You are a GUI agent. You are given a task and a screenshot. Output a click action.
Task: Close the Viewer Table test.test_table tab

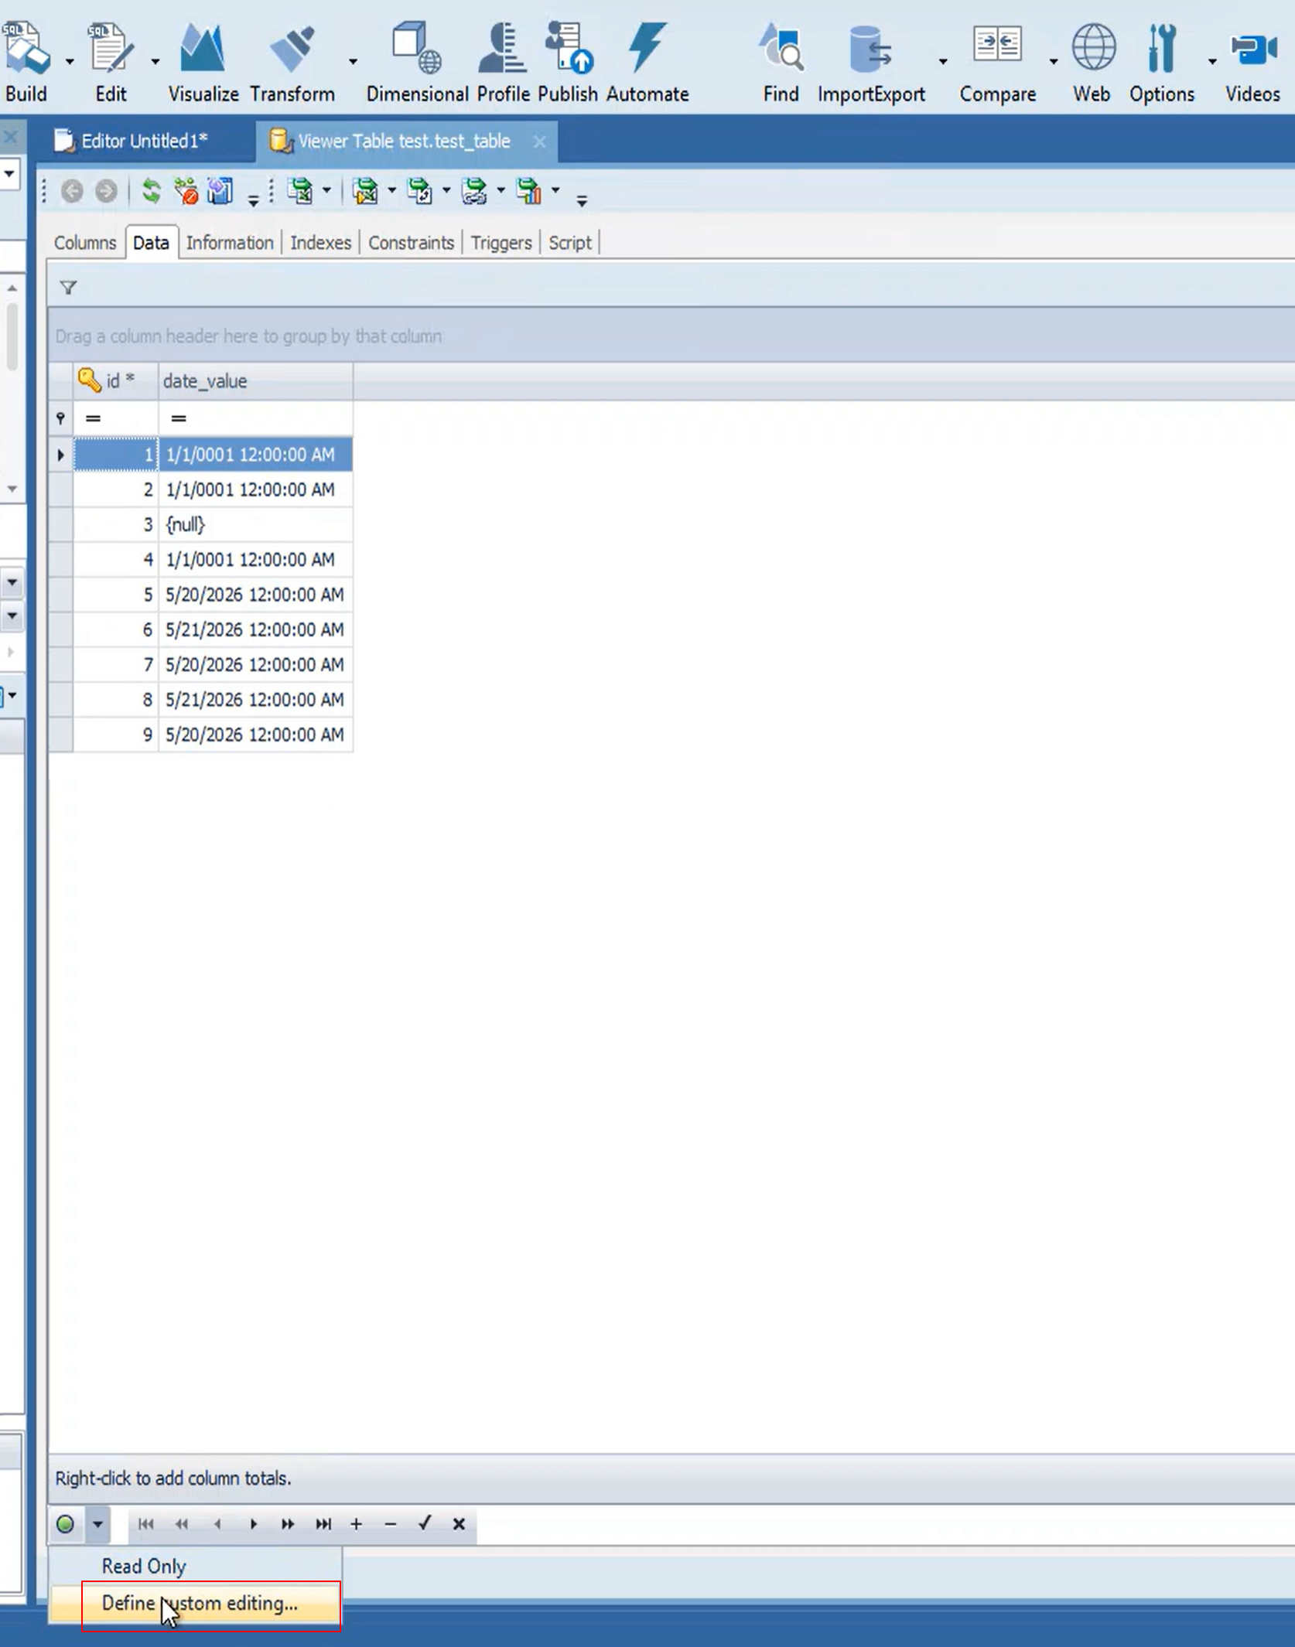539,142
